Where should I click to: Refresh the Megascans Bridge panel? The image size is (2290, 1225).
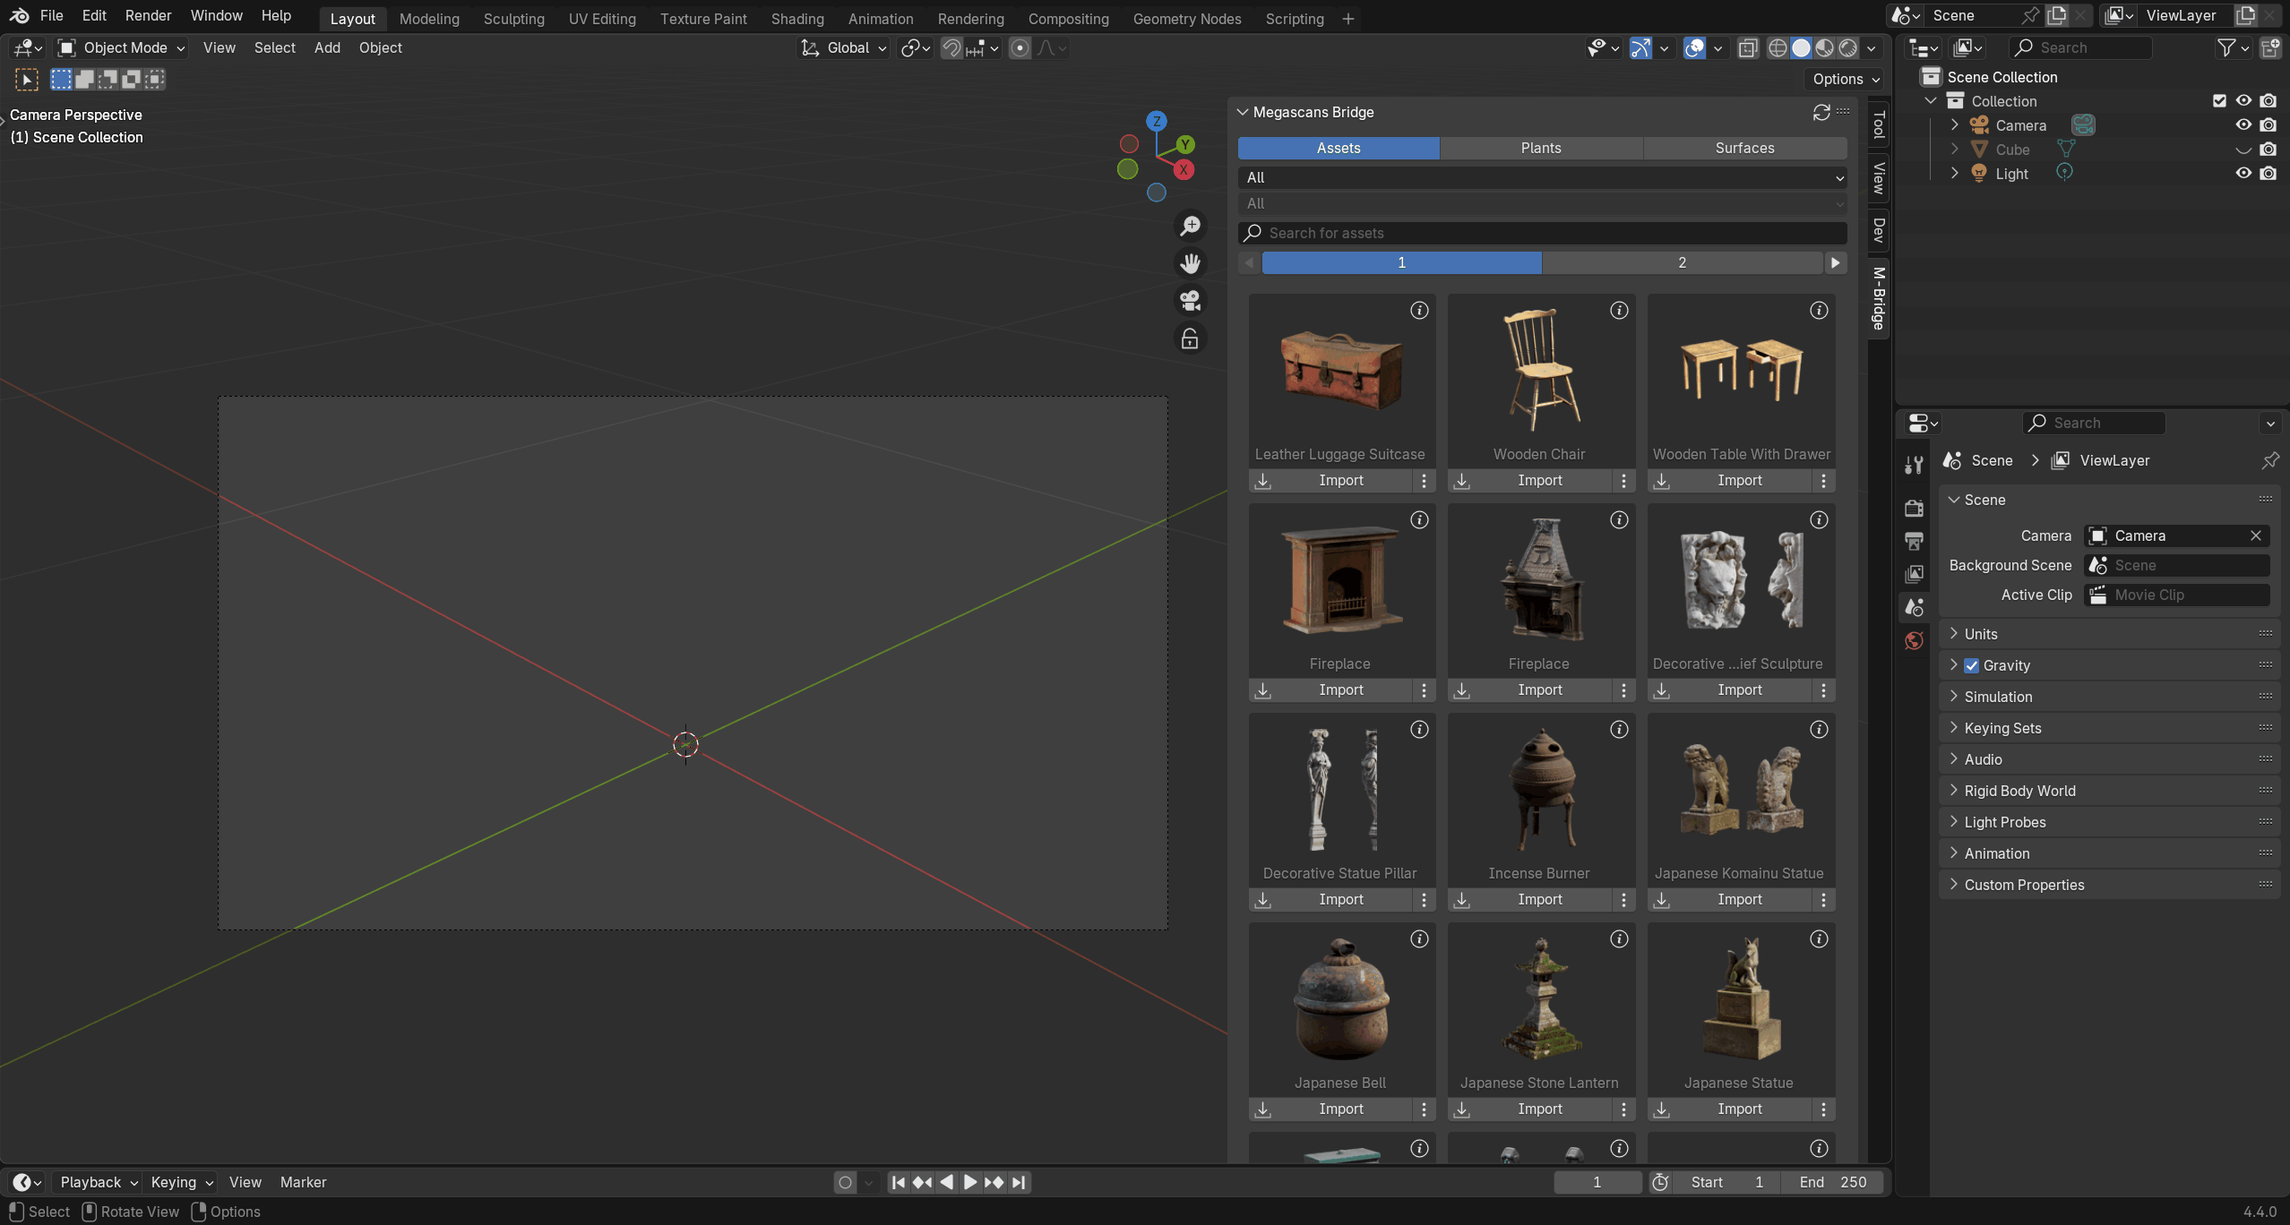point(1821,112)
